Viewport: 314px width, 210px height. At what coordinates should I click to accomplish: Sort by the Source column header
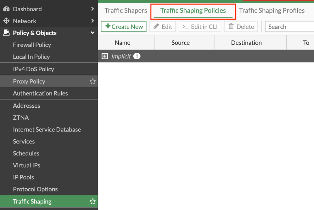(x=181, y=43)
